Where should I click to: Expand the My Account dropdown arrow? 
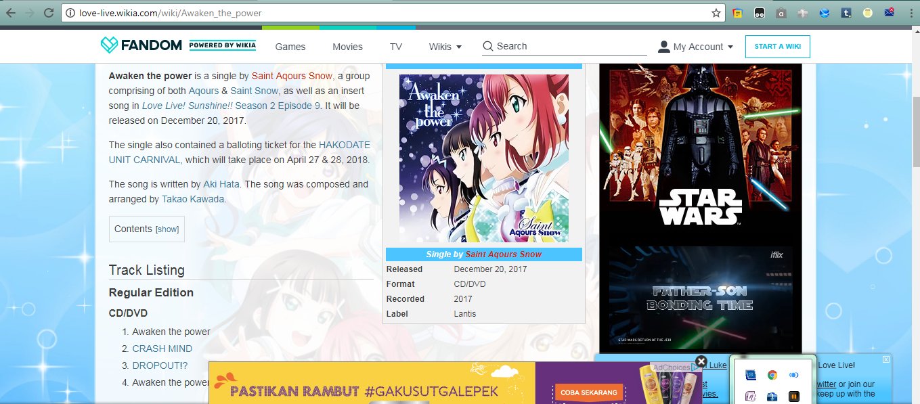click(730, 47)
